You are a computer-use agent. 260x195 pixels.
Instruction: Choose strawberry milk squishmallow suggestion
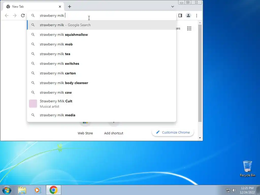[x=102, y=35]
